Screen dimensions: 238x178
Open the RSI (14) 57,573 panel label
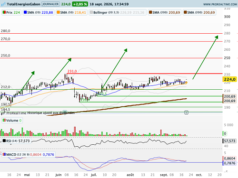[16, 141]
